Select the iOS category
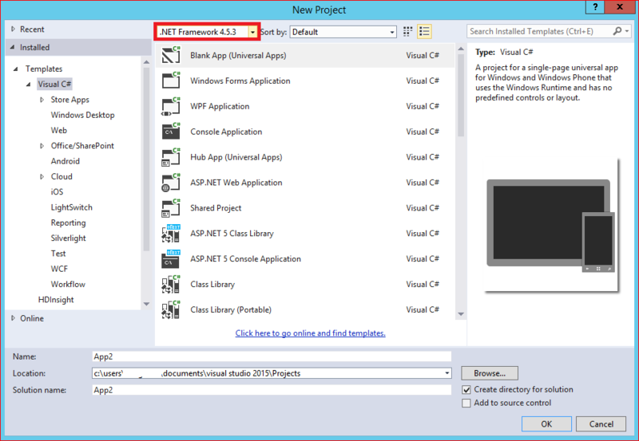The width and height of the screenshot is (639, 441). [x=57, y=191]
